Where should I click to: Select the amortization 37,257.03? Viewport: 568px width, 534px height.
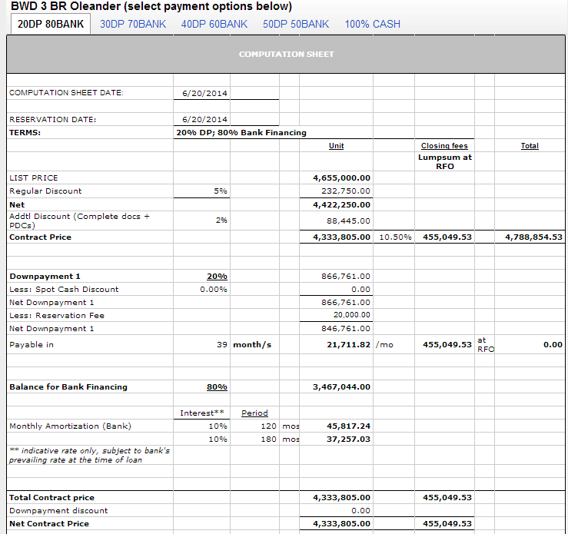pyautogui.click(x=348, y=439)
